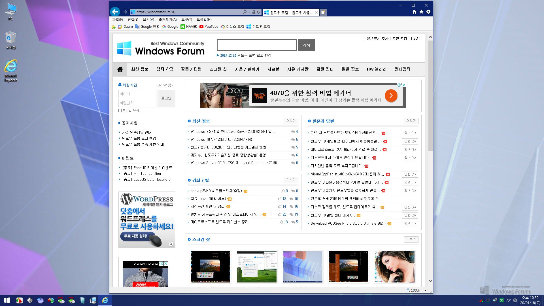Close the KANTUKAN sidebar ad

click(x=166, y=263)
